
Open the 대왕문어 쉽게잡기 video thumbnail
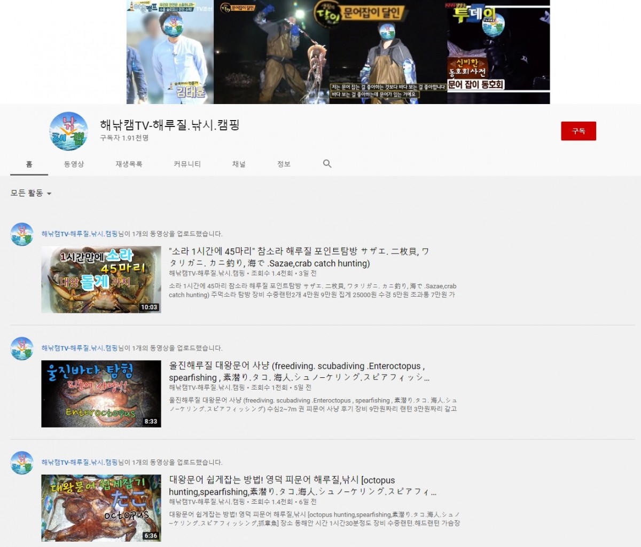(x=101, y=508)
